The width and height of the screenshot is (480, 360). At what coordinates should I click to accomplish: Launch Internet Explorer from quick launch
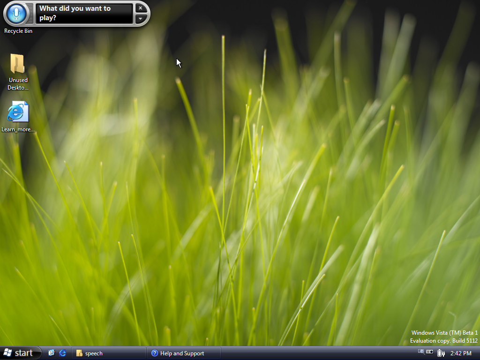pyautogui.click(x=62, y=353)
